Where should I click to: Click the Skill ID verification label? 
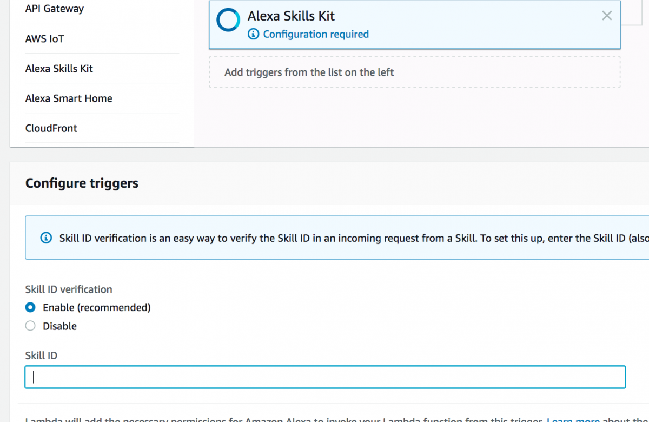click(68, 289)
